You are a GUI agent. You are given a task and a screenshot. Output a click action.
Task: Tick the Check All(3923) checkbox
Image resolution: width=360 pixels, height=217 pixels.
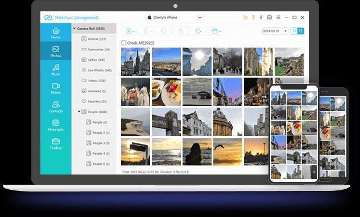point(124,42)
